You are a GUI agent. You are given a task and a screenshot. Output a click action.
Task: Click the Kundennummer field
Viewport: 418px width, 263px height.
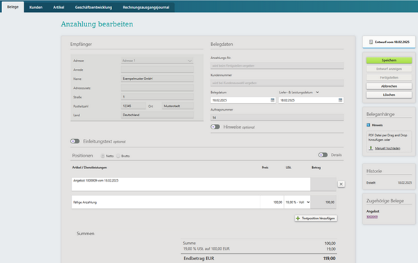[x=277, y=83]
